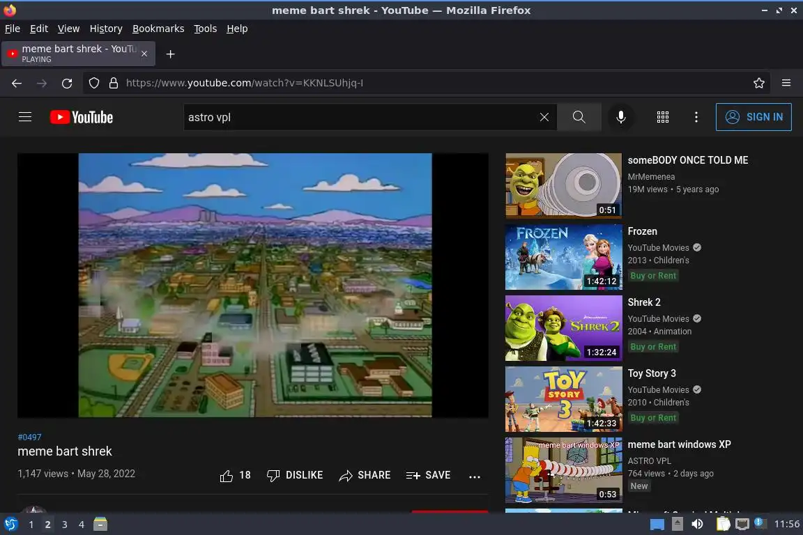Clear the YouTube search box text
This screenshot has height=535, width=803.
(544, 117)
